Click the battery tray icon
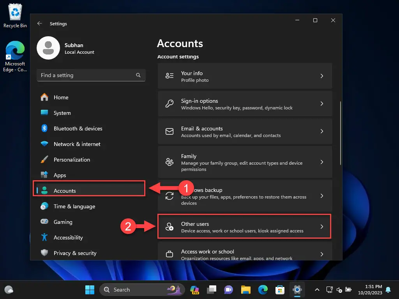 tap(348, 289)
